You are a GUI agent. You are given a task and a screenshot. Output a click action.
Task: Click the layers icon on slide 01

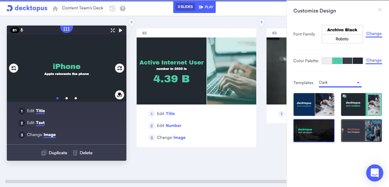click(120, 94)
